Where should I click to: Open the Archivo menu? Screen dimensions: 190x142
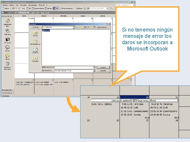click(5, 5)
